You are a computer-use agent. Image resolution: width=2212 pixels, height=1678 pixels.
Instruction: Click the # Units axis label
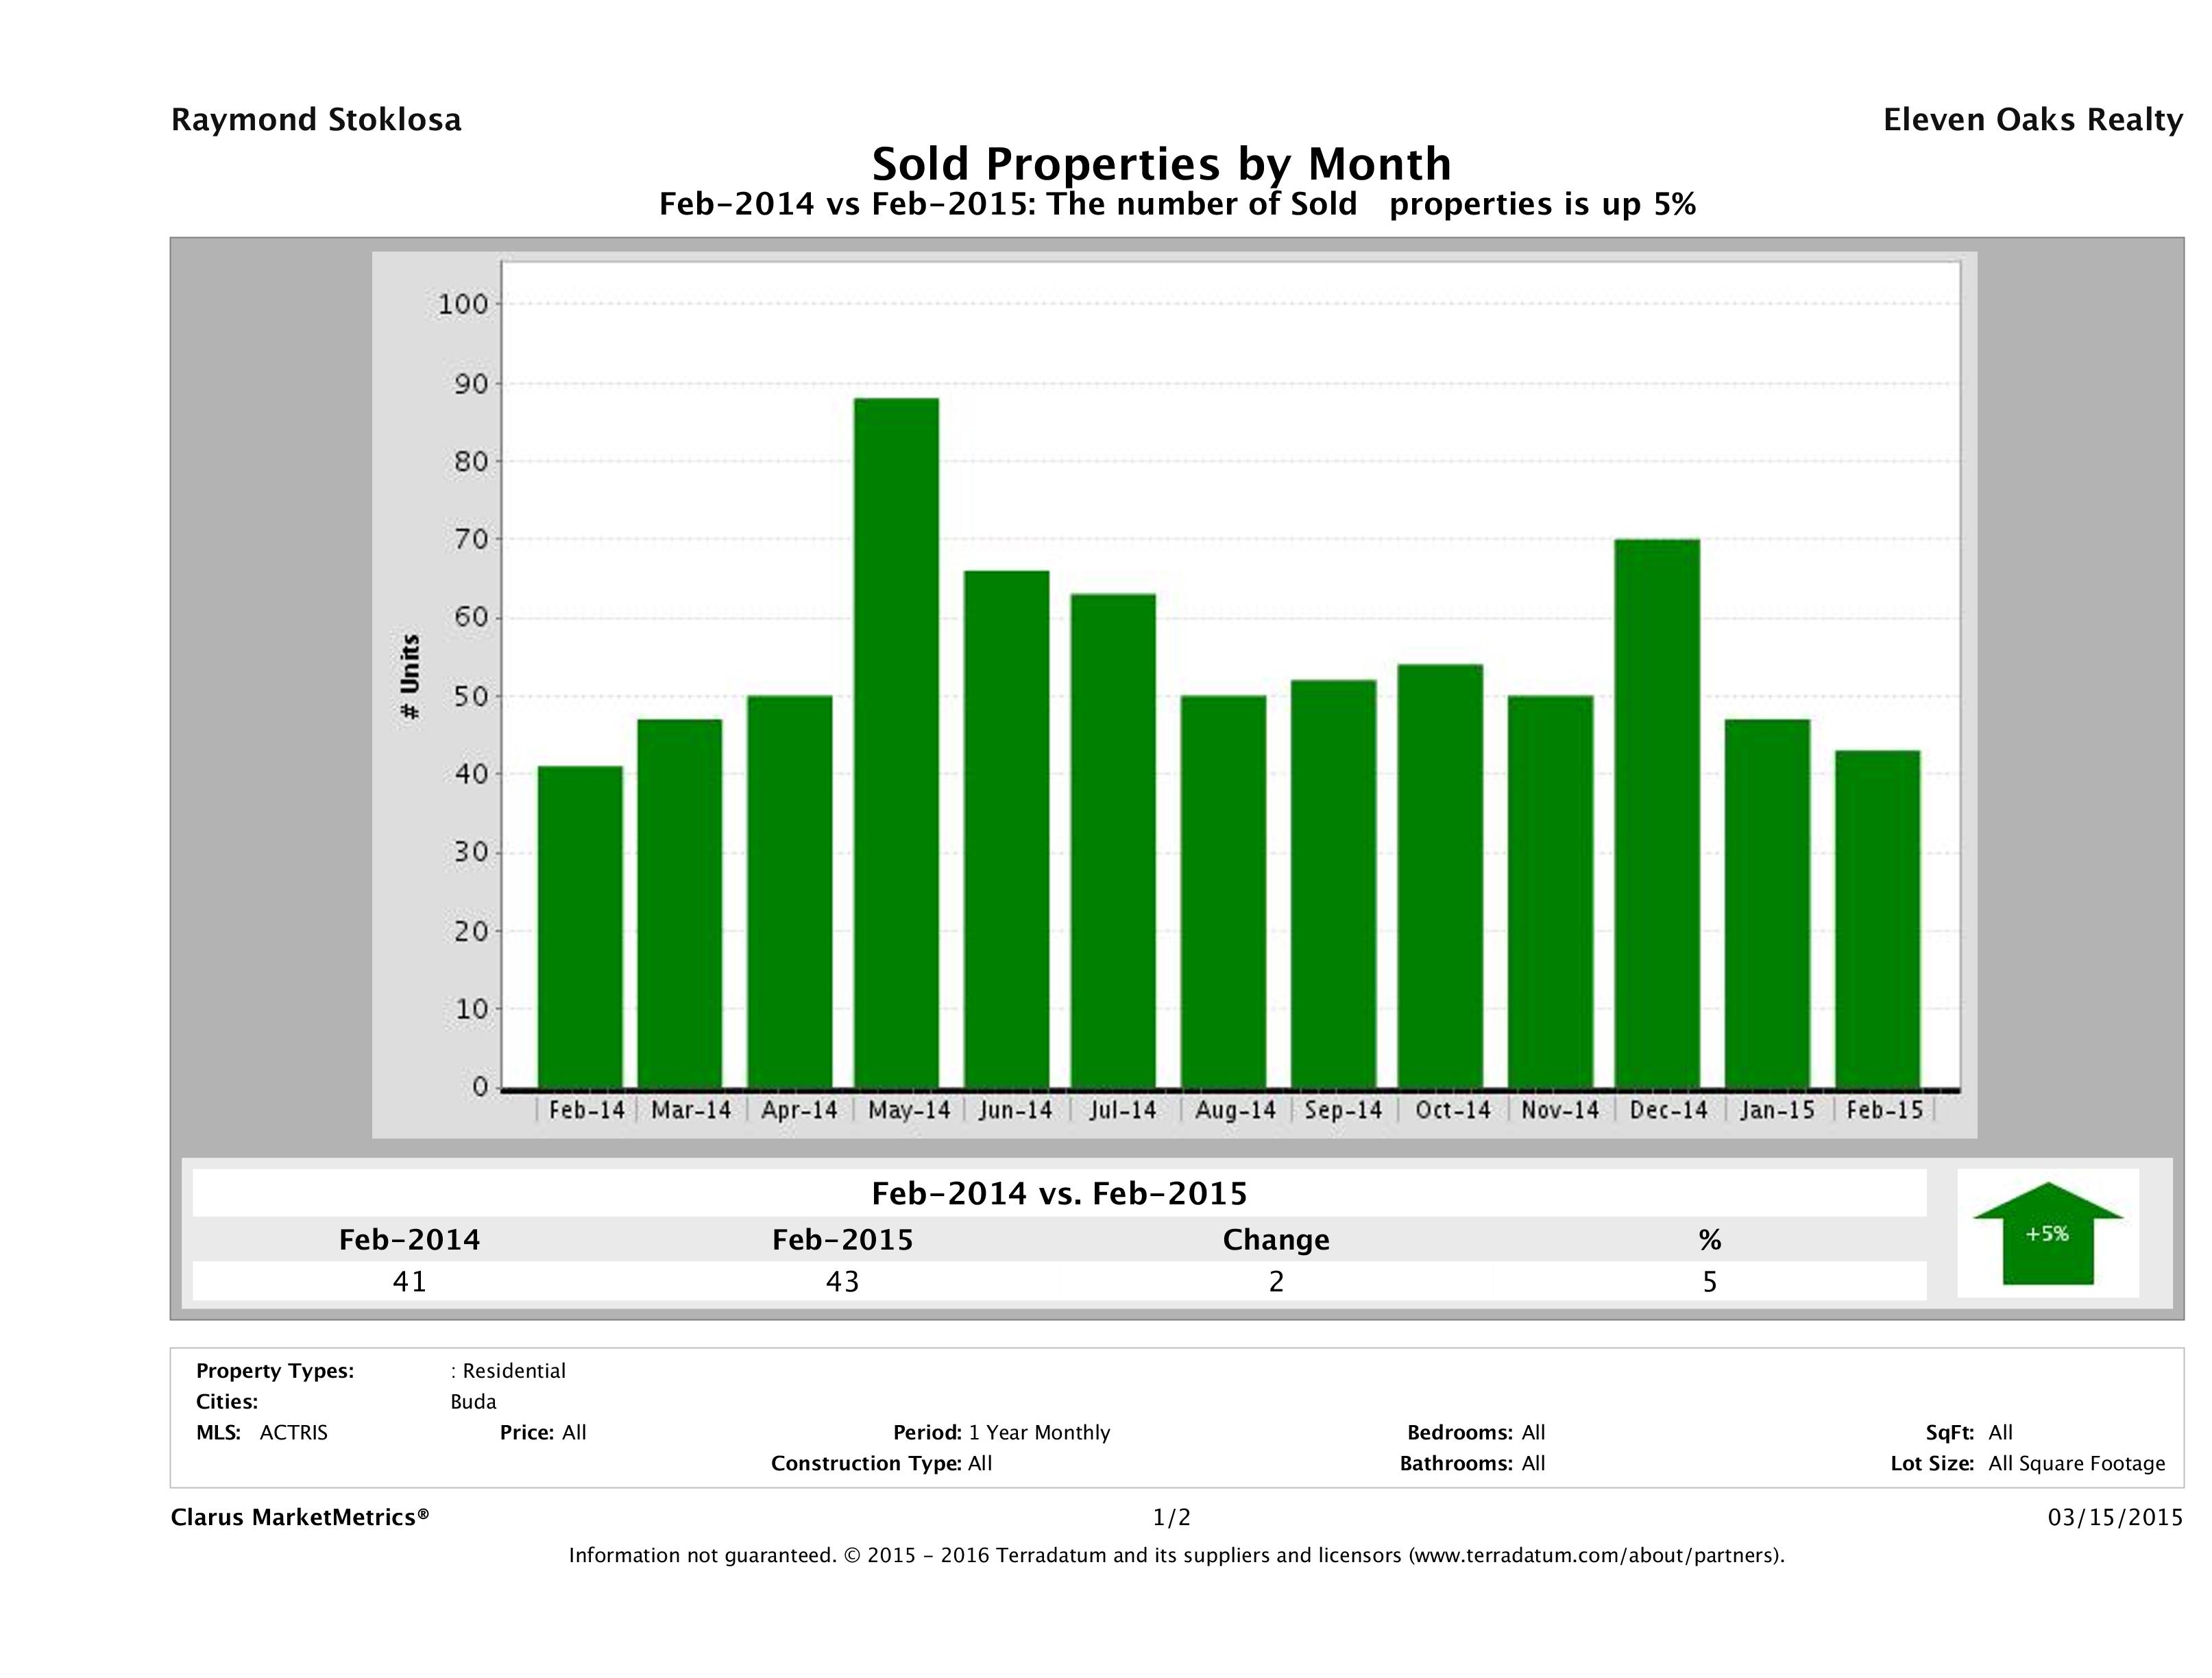point(410,676)
